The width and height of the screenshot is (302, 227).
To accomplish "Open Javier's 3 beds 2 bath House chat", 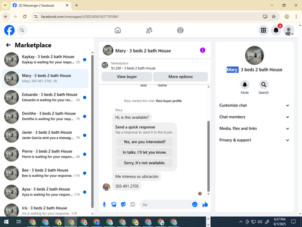I will tap(45, 135).
